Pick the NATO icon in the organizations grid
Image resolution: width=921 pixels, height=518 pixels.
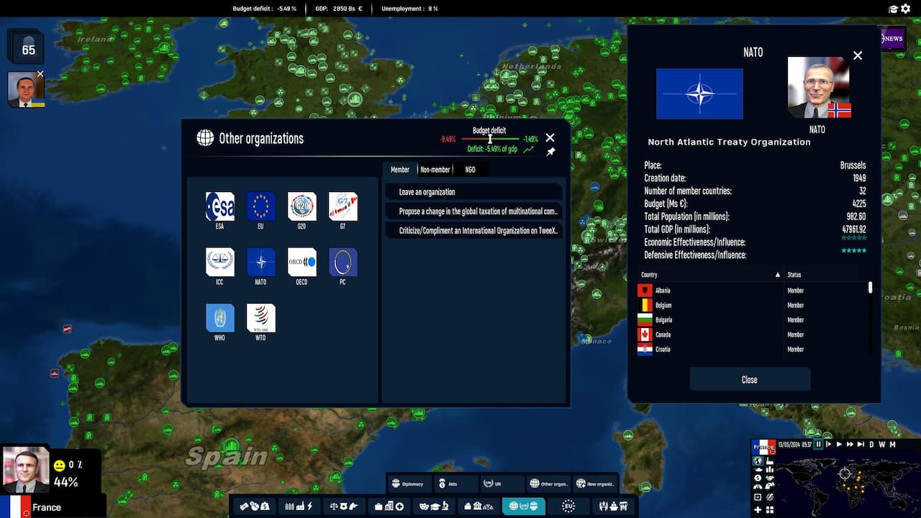(x=260, y=262)
